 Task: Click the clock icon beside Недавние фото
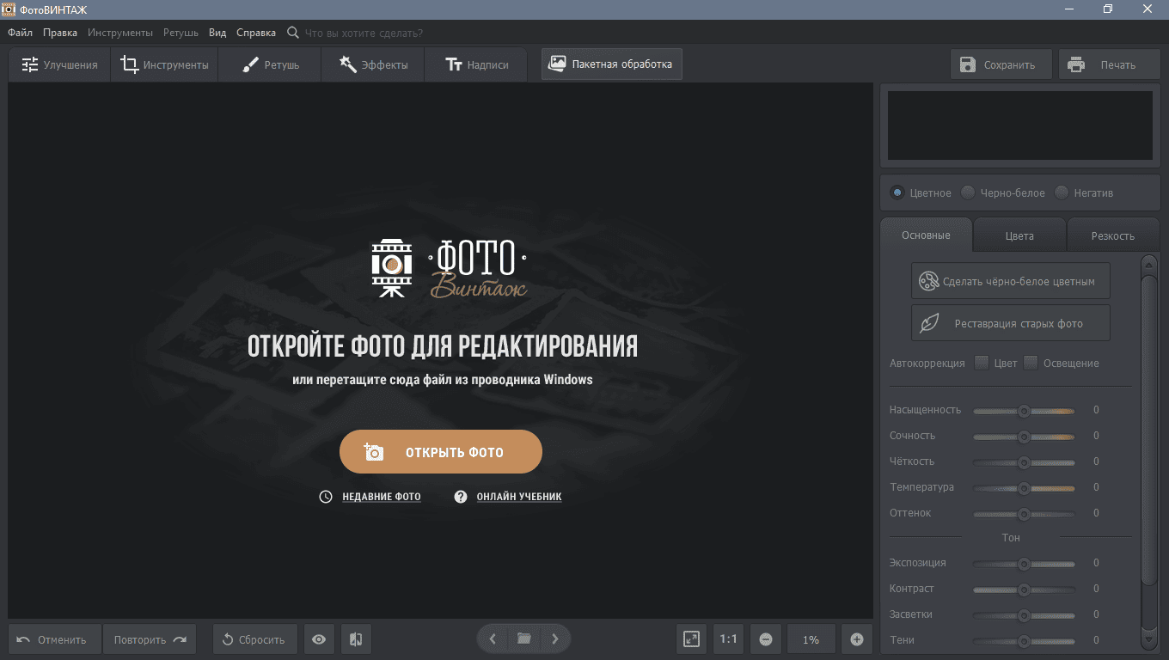click(326, 497)
